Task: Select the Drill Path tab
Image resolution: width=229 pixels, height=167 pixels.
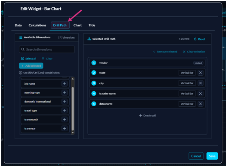Action: click(x=60, y=25)
